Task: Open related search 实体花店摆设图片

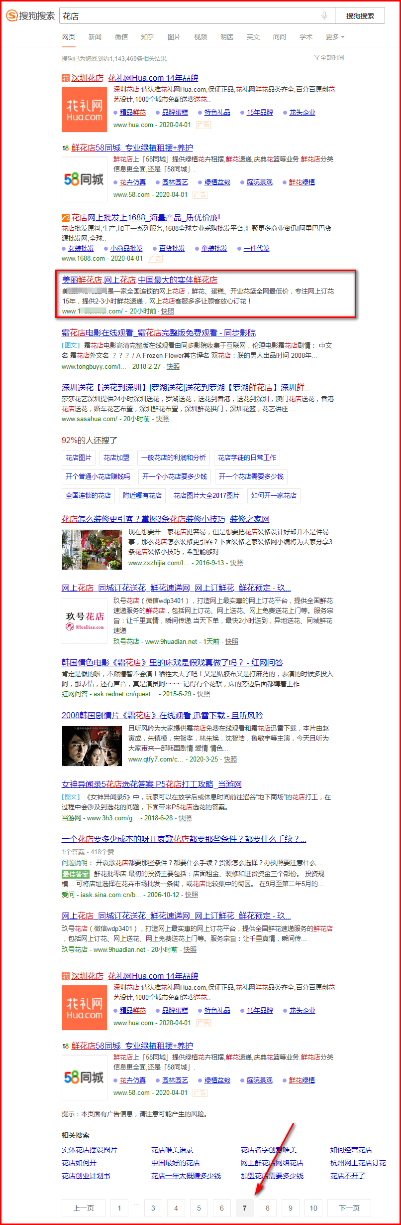Action: (90, 1150)
